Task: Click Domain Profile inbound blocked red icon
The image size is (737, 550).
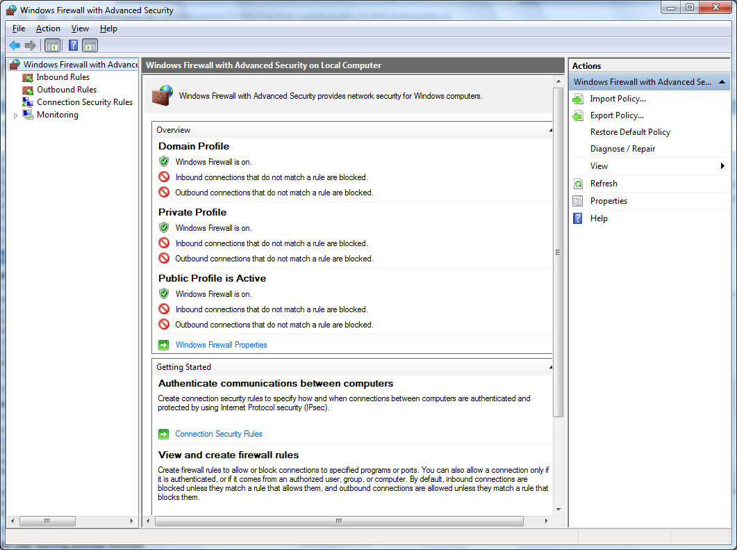Action: click(x=164, y=177)
